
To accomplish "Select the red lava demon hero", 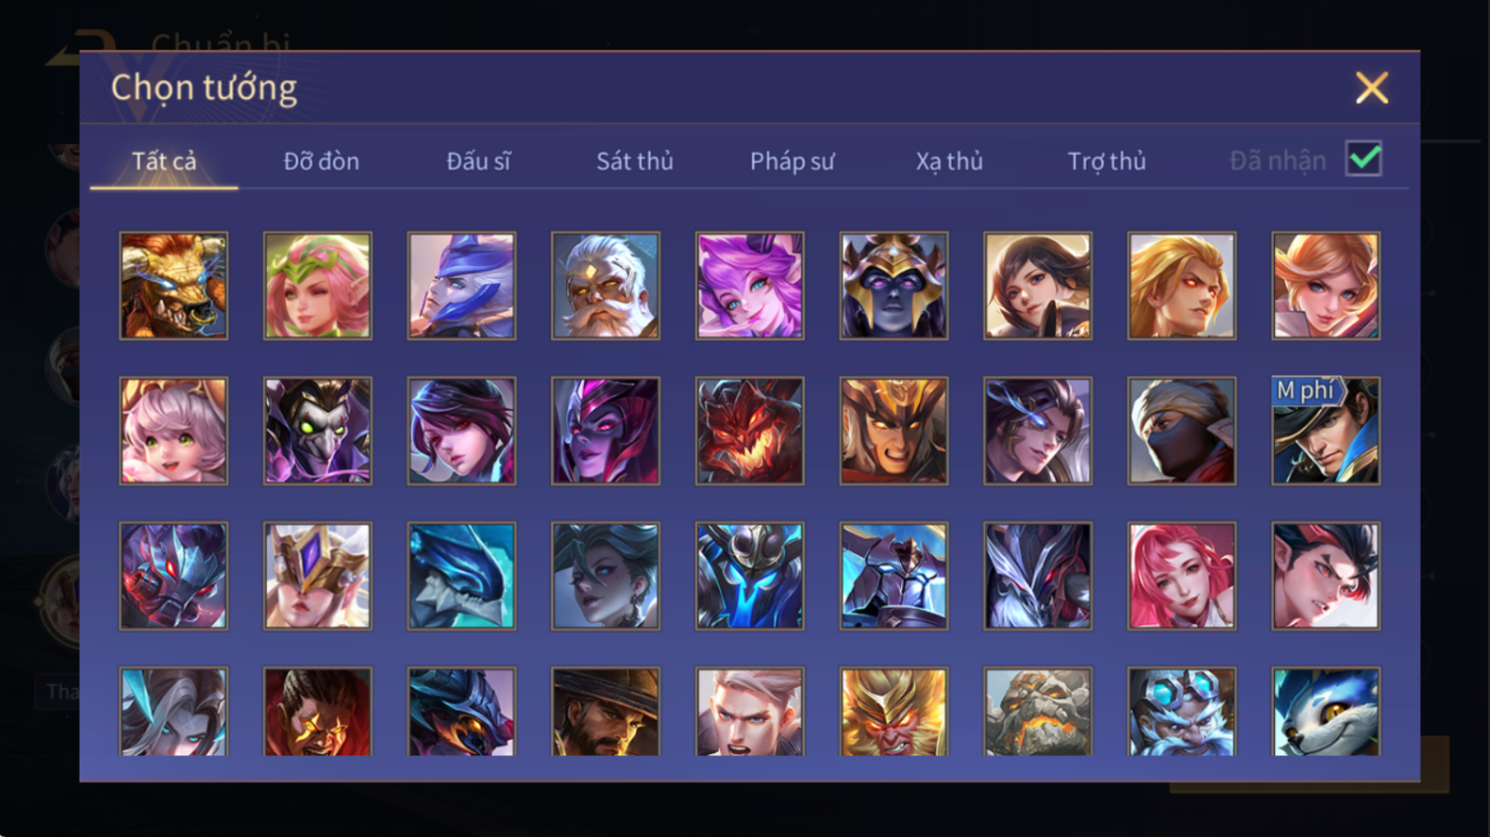I will pyautogui.click(x=749, y=431).
